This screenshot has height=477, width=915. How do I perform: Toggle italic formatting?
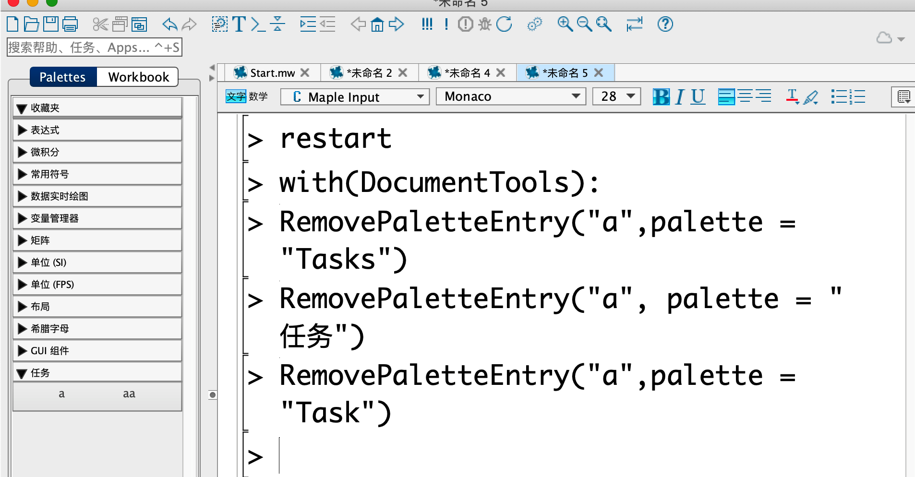[x=679, y=96]
